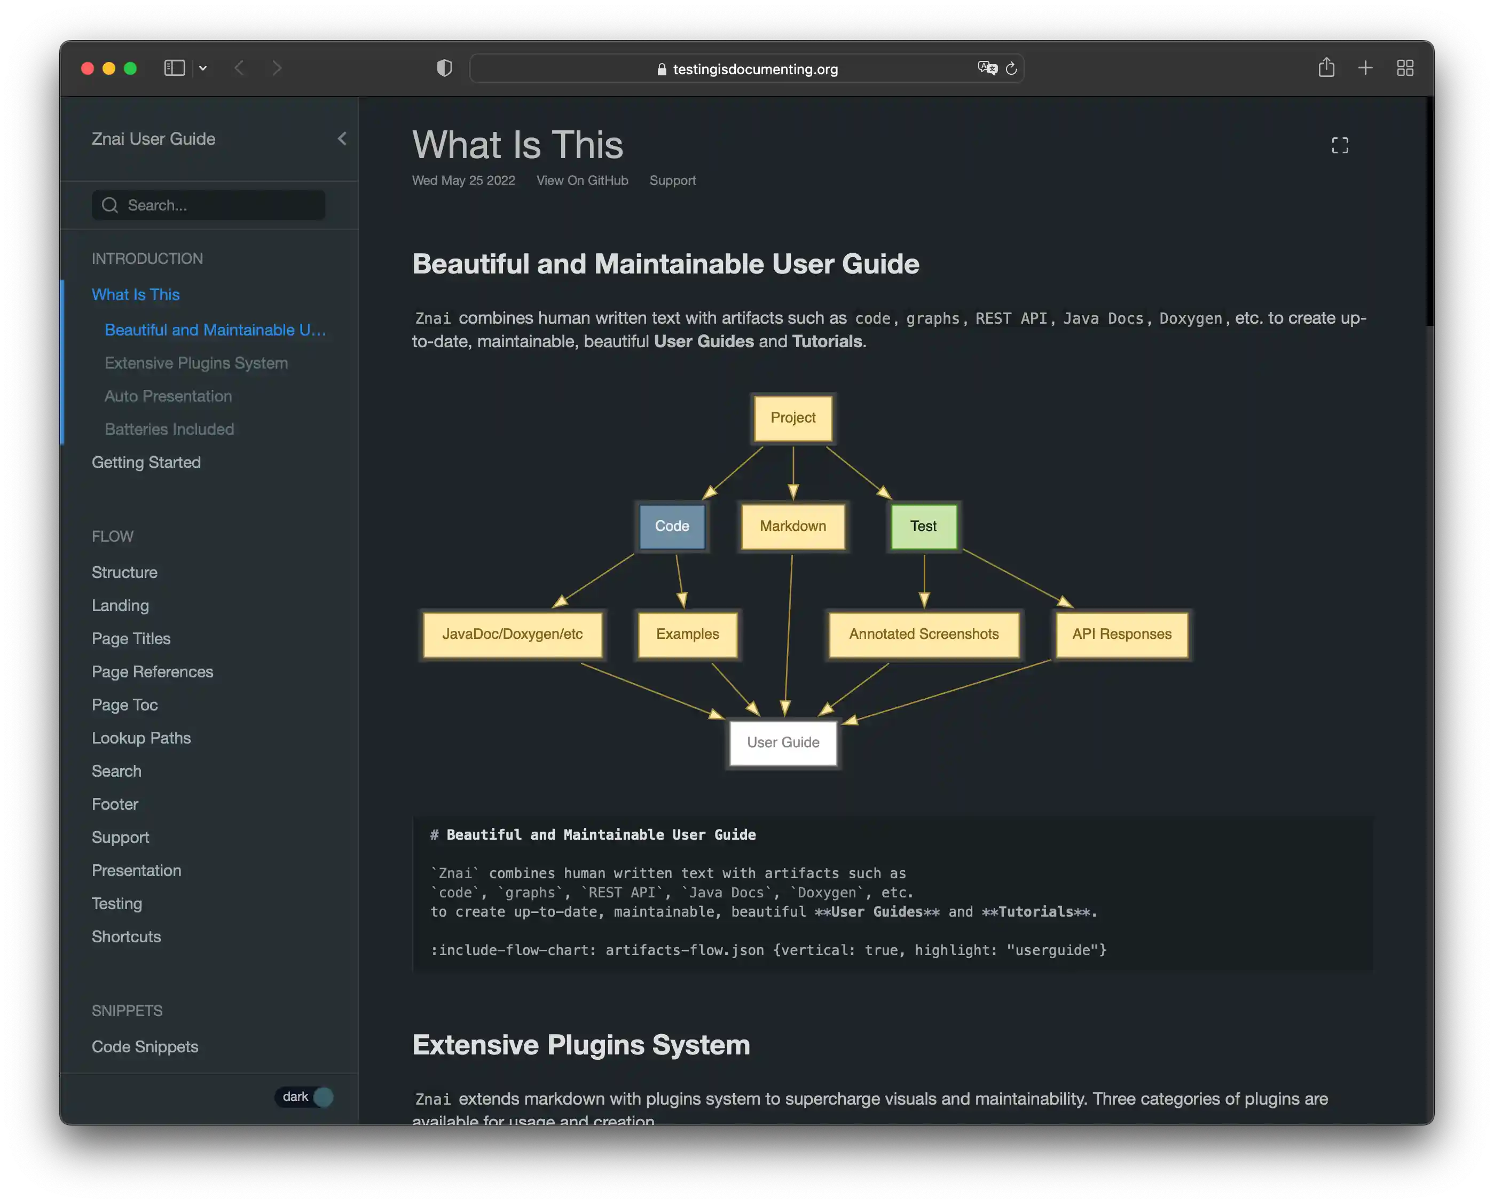The image size is (1494, 1204).
Task: Jump to the Extensive Plugins System section
Action: tap(196, 363)
